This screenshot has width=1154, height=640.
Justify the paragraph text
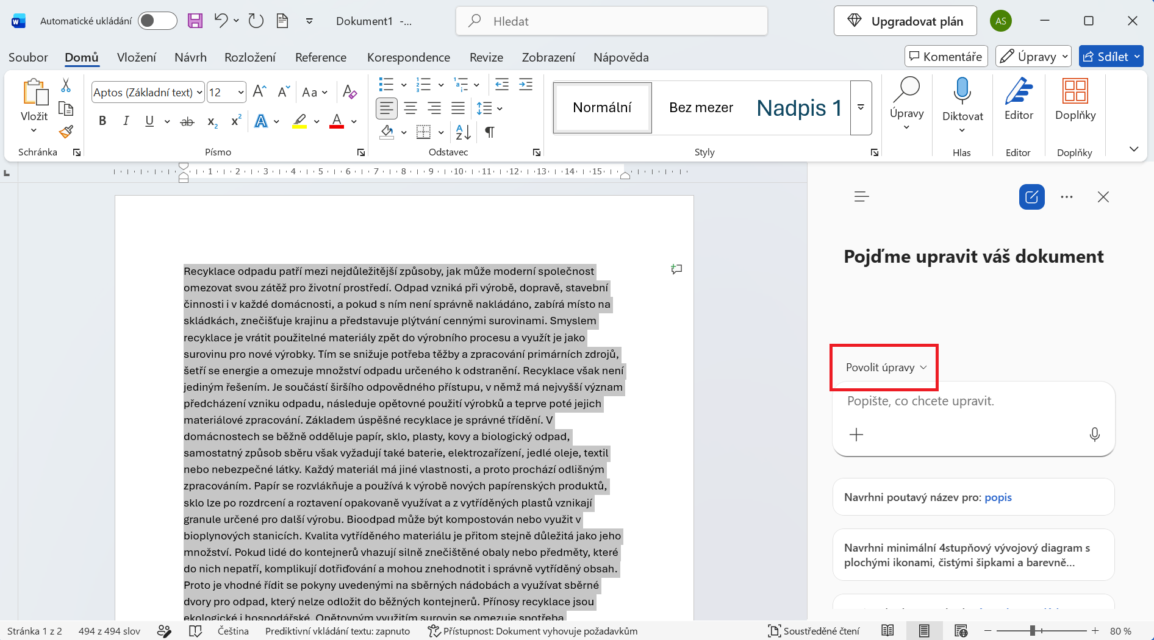click(458, 108)
